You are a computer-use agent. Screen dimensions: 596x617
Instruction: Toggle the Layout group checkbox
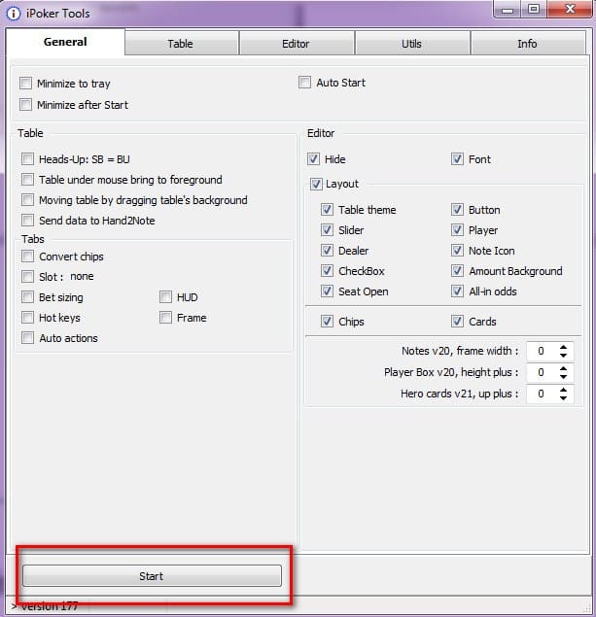pyautogui.click(x=316, y=184)
